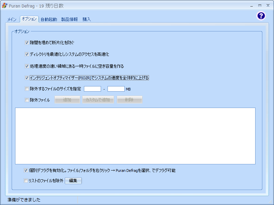274x205 pixels.
Task: Select the オプション tab
Action: pos(29,19)
